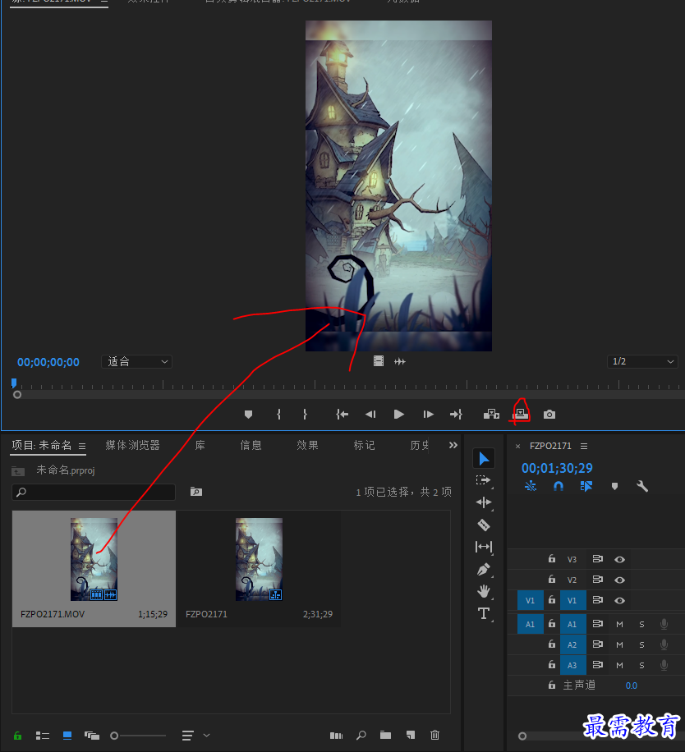The width and height of the screenshot is (685, 752).
Task: Toggle Linked Selection in timeline
Action: click(x=586, y=486)
